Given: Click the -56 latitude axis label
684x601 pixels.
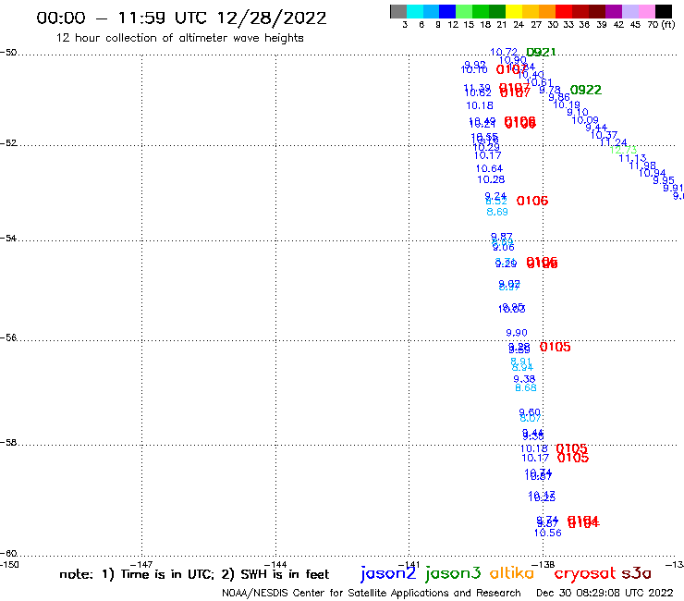Looking at the screenshot, I should point(8,337).
